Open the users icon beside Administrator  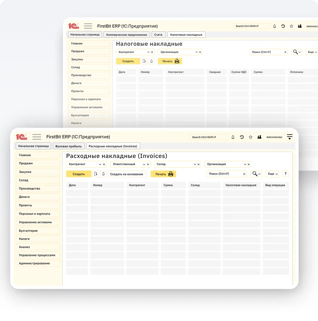[259, 137]
